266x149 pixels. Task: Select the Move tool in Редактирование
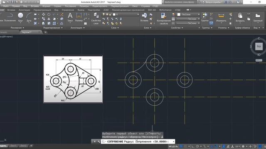click(44, 14)
